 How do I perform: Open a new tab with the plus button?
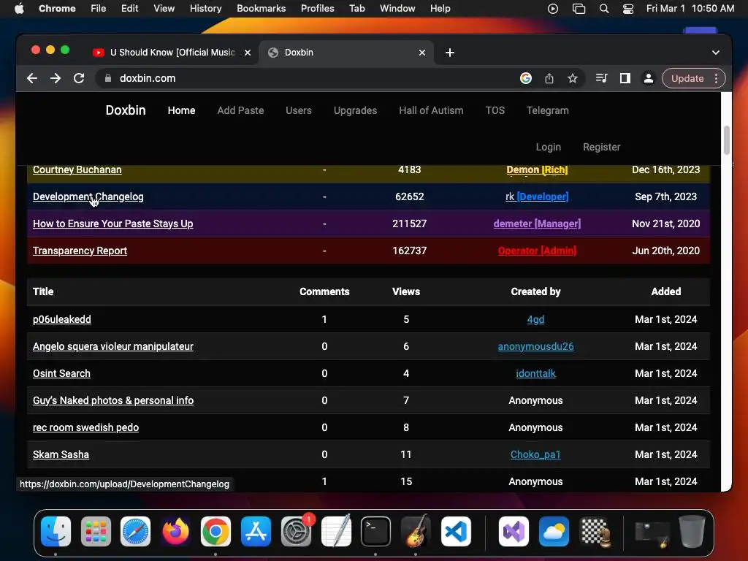pyautogui.click(x=450, y=53)
